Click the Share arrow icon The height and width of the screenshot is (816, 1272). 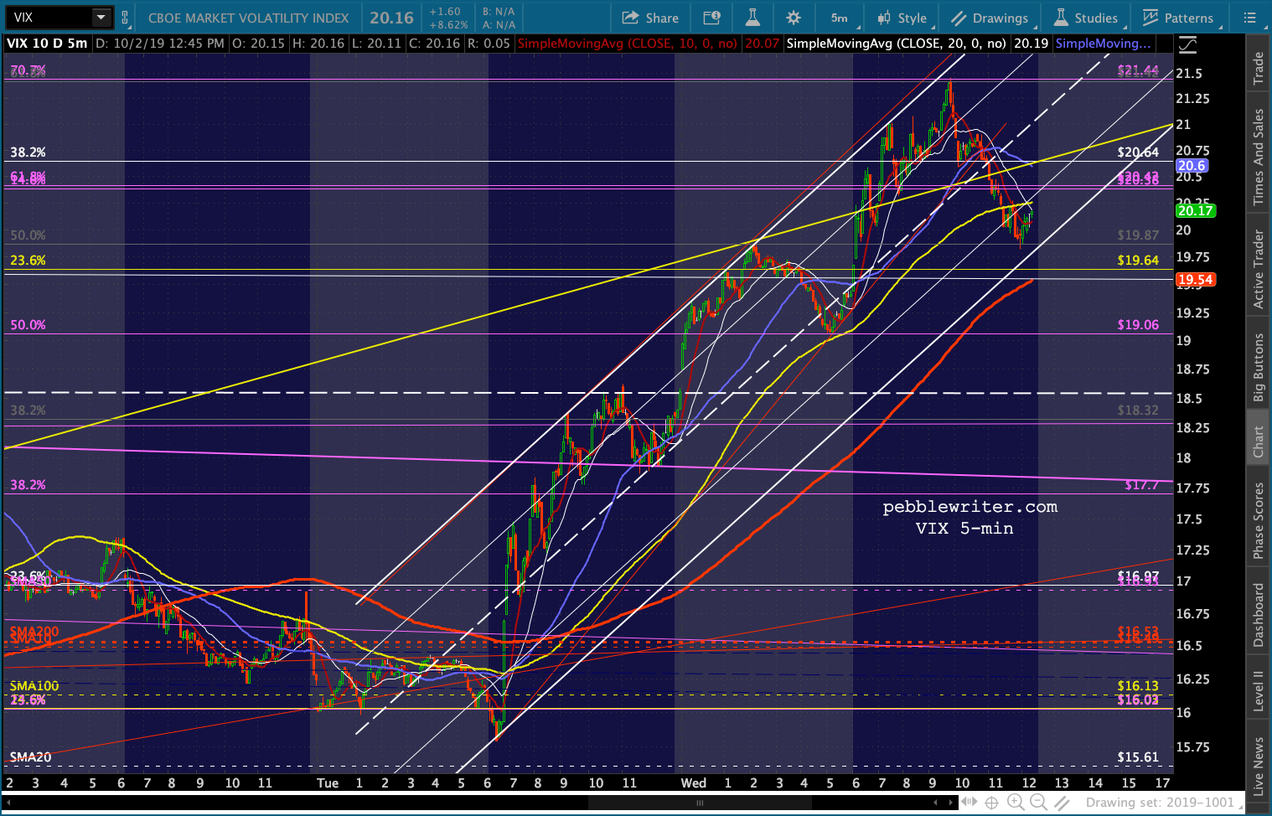pyautogui.click(x=630, y=18)
